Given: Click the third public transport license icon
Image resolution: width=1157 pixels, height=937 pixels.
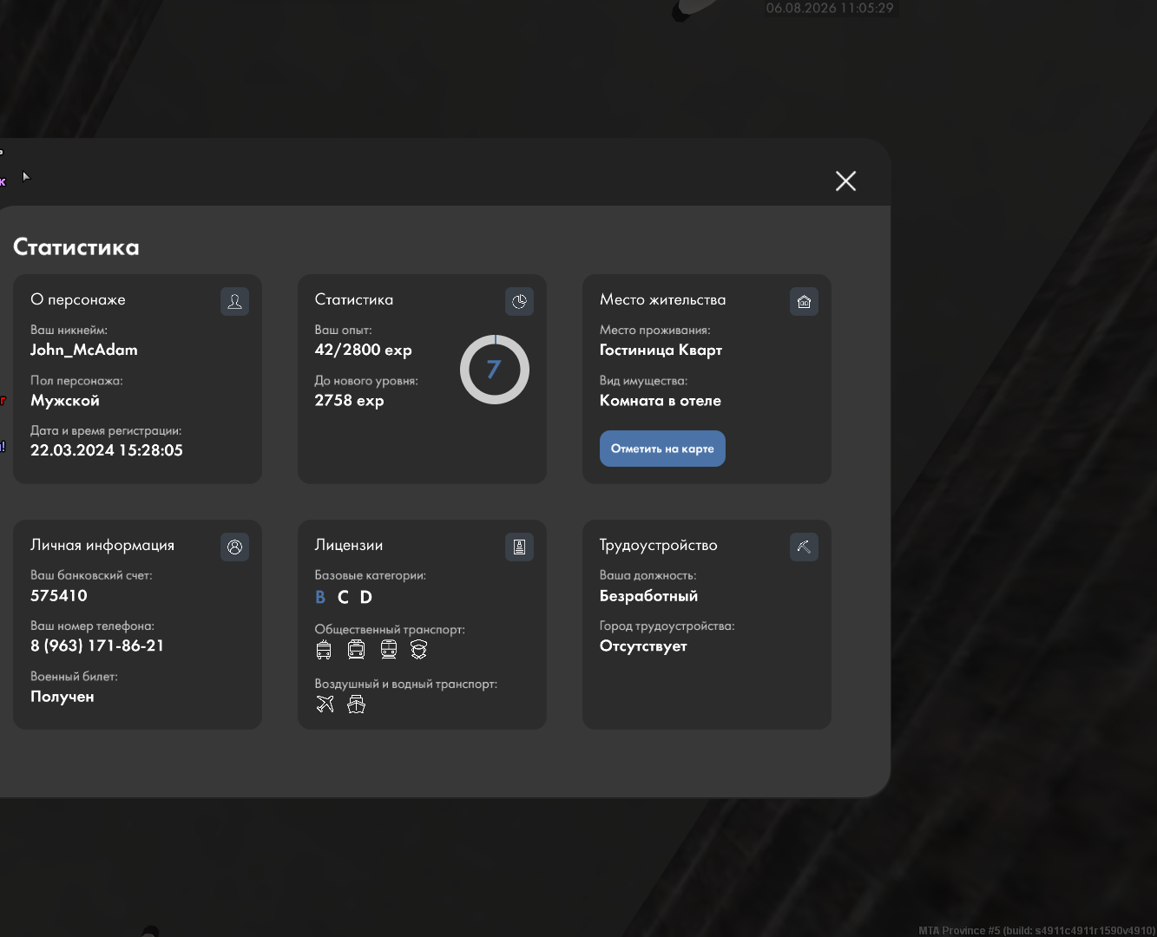Looking at the screenshot, I should [388, 650].
